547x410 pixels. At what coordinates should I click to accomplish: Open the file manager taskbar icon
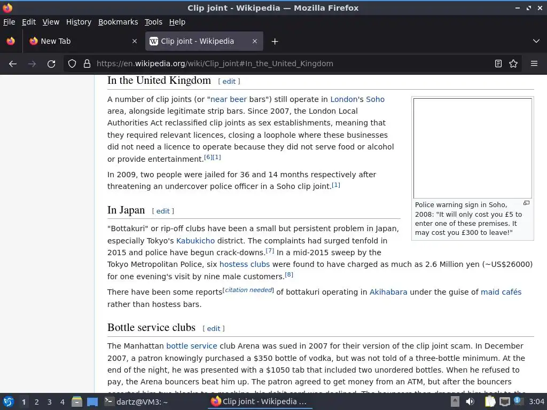point(77,401)
